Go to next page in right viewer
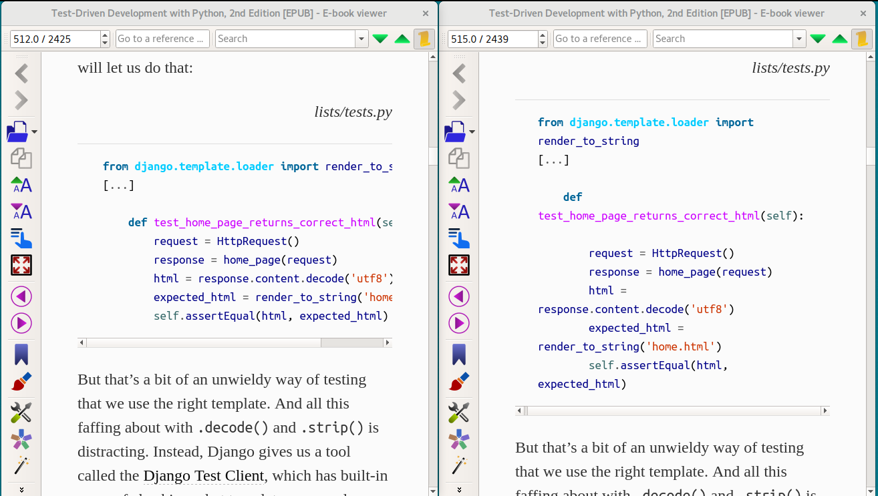Screen dimensions: 878x496 coord(459,323)
